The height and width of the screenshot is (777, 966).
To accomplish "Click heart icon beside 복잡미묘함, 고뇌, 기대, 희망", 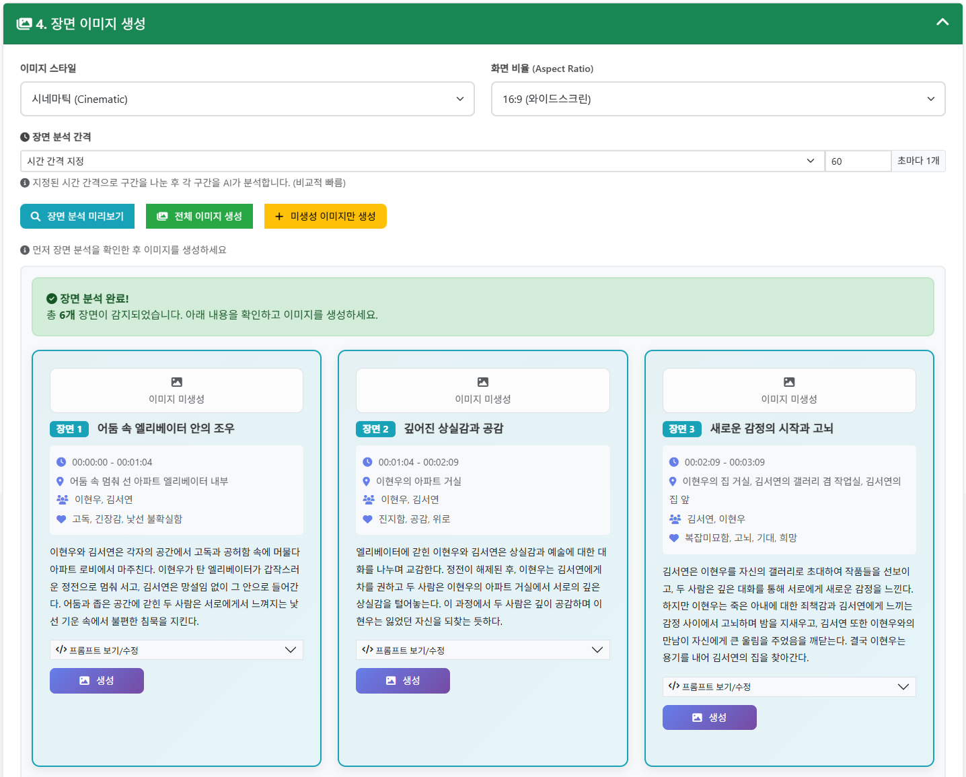I will point(674,538).
